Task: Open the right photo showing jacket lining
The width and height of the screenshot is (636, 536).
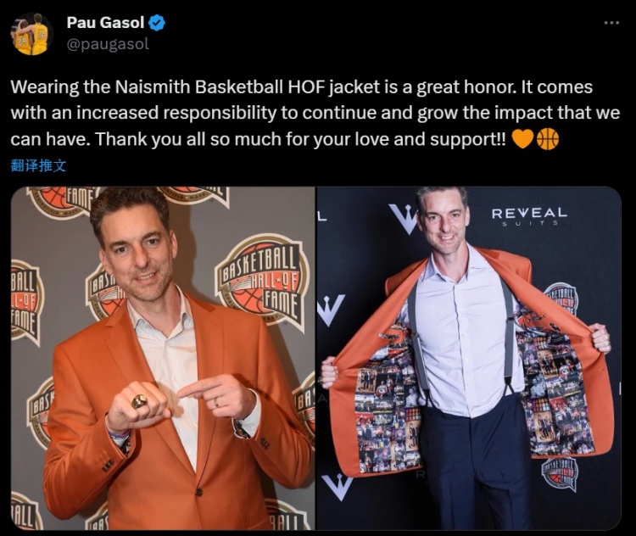Action: click(x=469, y=358)
